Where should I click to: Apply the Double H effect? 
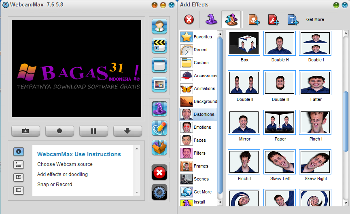click(280, 43)
